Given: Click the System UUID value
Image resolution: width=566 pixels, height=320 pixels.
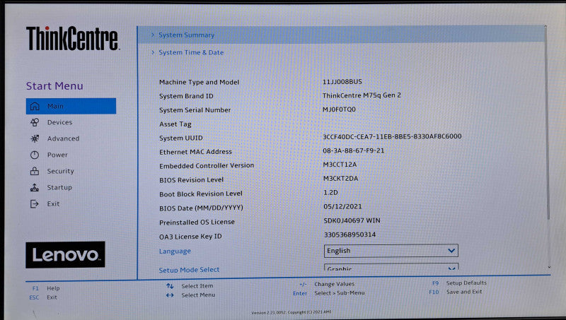Looking at the screenshot, I should (392, 136).
